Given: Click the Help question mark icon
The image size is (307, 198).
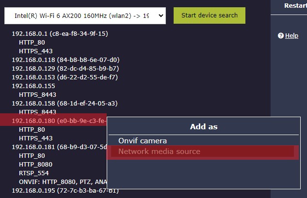Looking at the screenshot, I should click(x=280, y=36).
